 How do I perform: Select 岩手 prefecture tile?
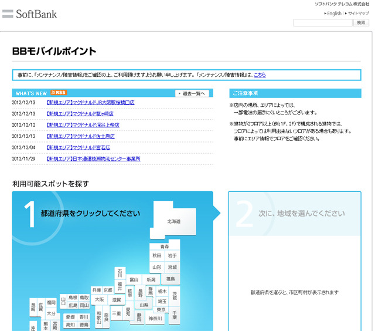click(x=172, y=255)
